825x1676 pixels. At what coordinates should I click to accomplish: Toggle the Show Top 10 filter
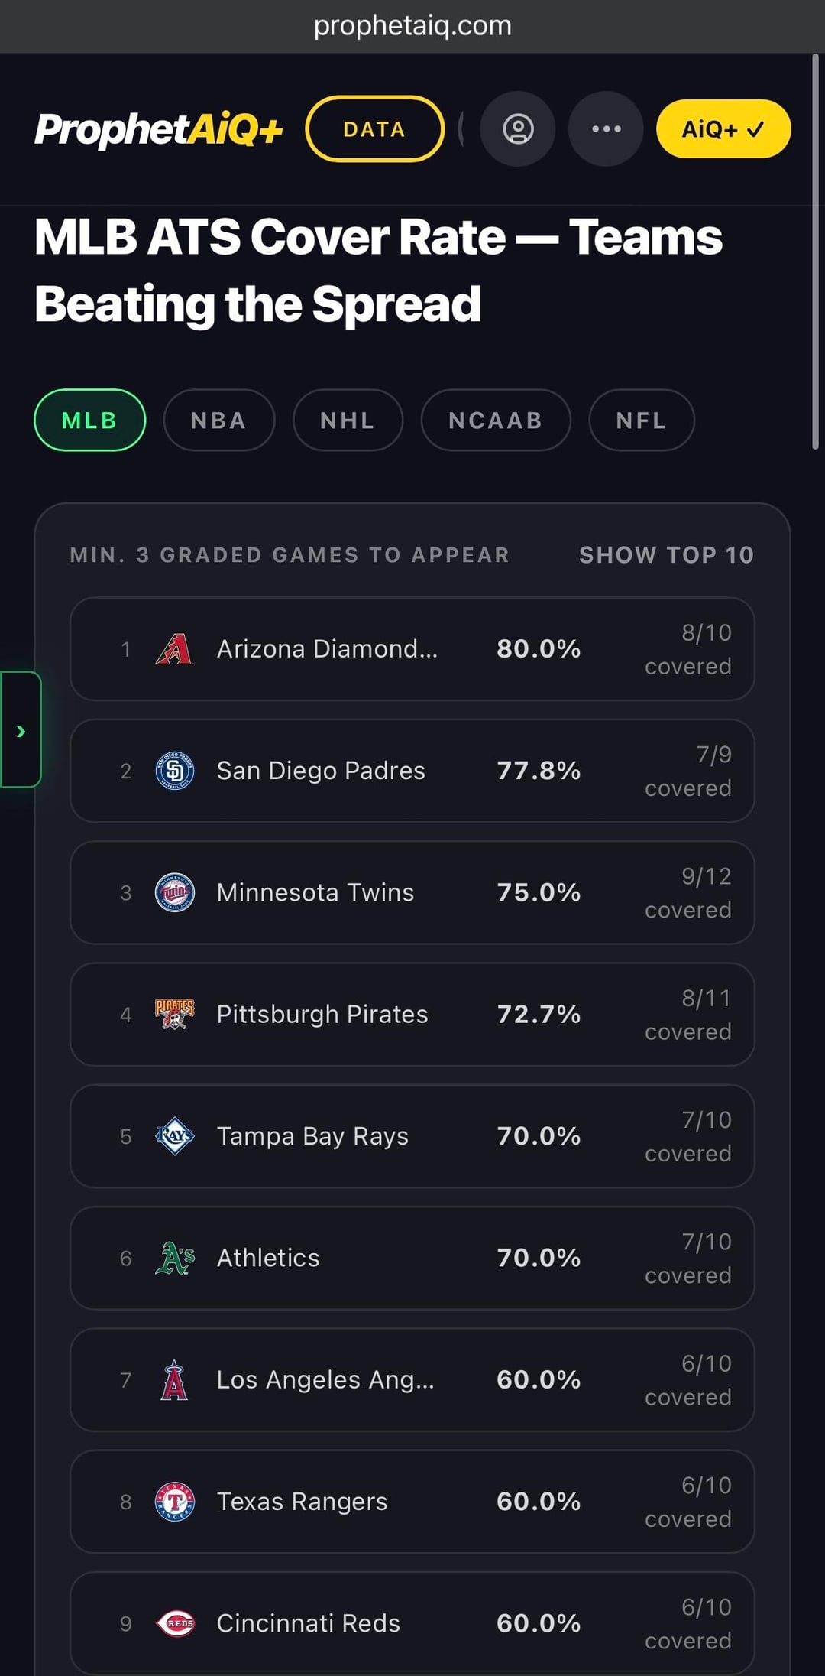click(x=666, y=555)
